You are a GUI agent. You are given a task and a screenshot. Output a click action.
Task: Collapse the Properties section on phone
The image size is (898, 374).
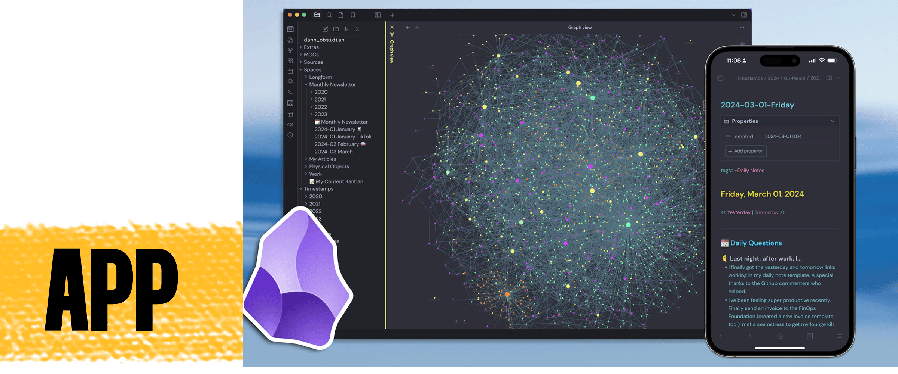833,121
